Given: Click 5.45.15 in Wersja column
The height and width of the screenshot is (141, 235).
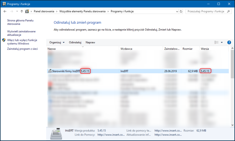Looking at the screenshot, I should tap(205, 71).
